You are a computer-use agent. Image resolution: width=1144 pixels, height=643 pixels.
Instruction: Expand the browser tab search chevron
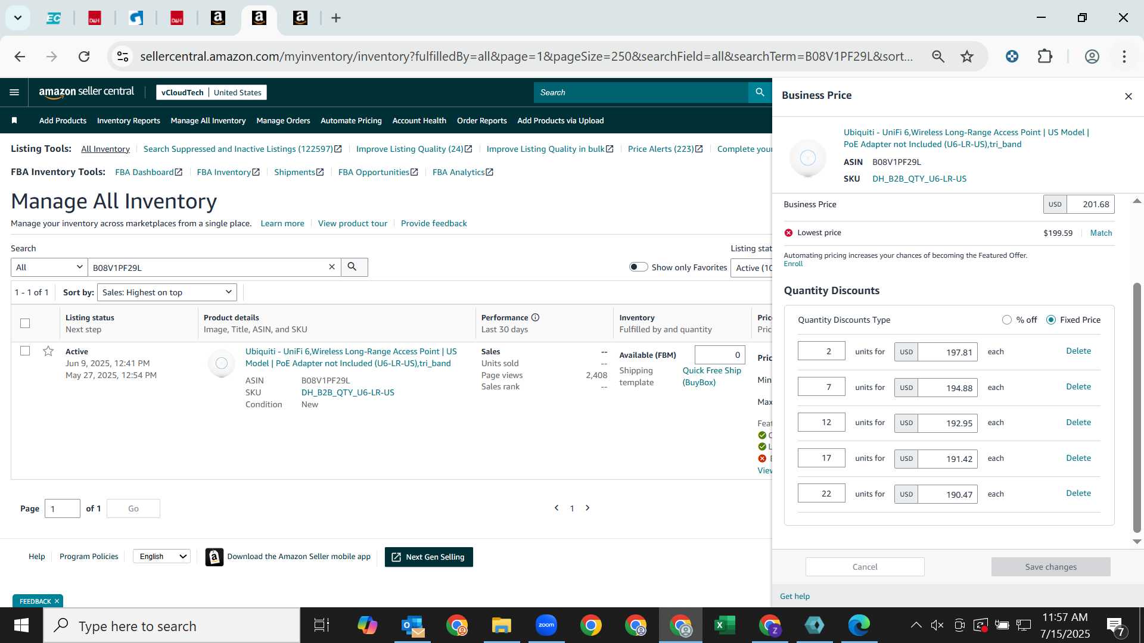coord(18,18)
